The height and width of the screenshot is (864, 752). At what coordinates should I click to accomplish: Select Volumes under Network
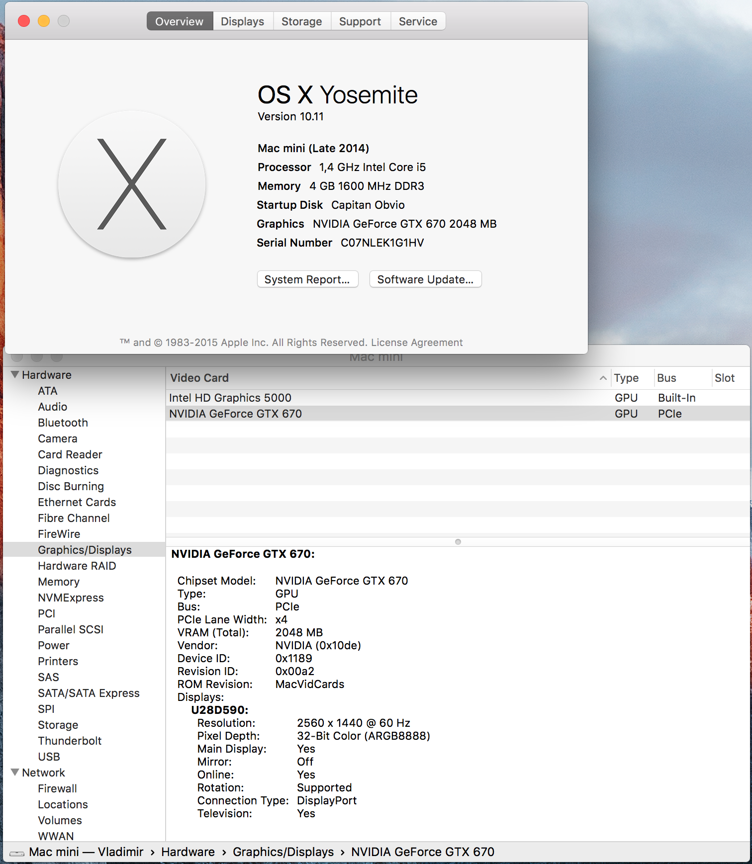pos(60,820)
